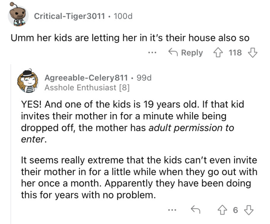
Task: Tap the paragraph starting "It seems really extreme"
Action: tap(139, 178)
